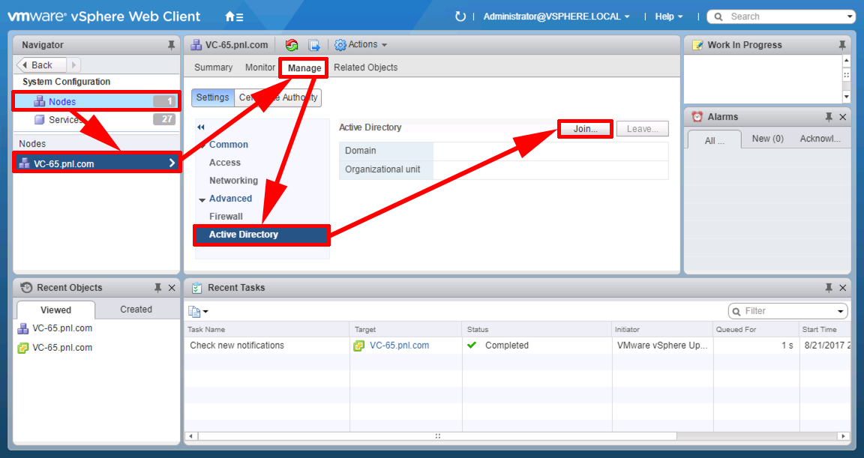Viewport: 864px width, 458px height.
Task: Click the blue export toolbar icon
Action: (314, 44)
